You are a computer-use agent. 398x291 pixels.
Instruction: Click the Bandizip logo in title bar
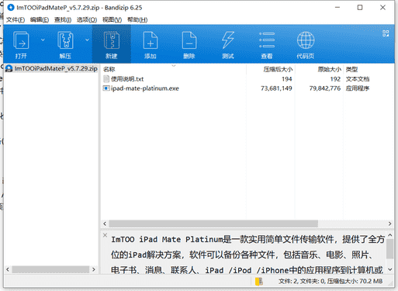pyautogui.click(x=11, y=8)
